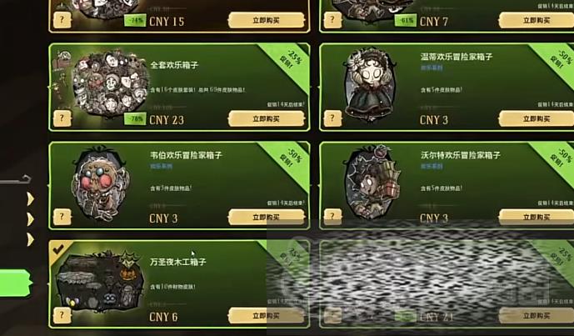Open info question mark on 韦伯欢乐冒险家箱子

62,217
